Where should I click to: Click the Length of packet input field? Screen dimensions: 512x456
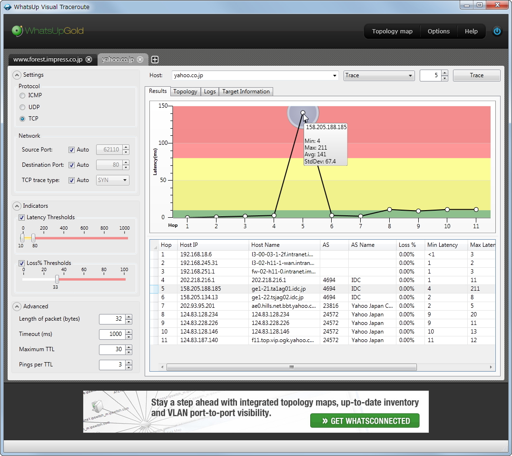(x=112, y=319)
